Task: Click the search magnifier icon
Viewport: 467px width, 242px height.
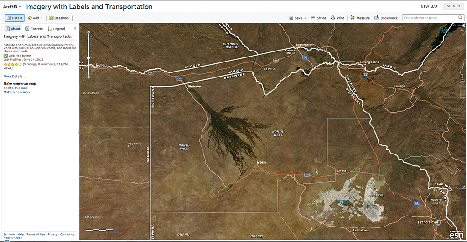Action: 460,18
